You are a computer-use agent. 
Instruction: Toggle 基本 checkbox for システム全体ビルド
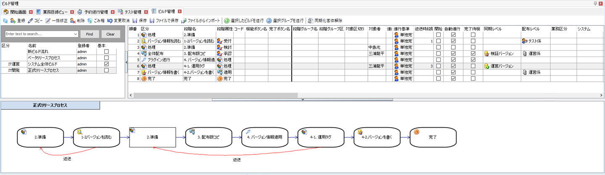point(106,64)
